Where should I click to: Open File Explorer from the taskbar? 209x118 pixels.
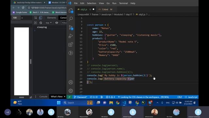tap(111, 103)
